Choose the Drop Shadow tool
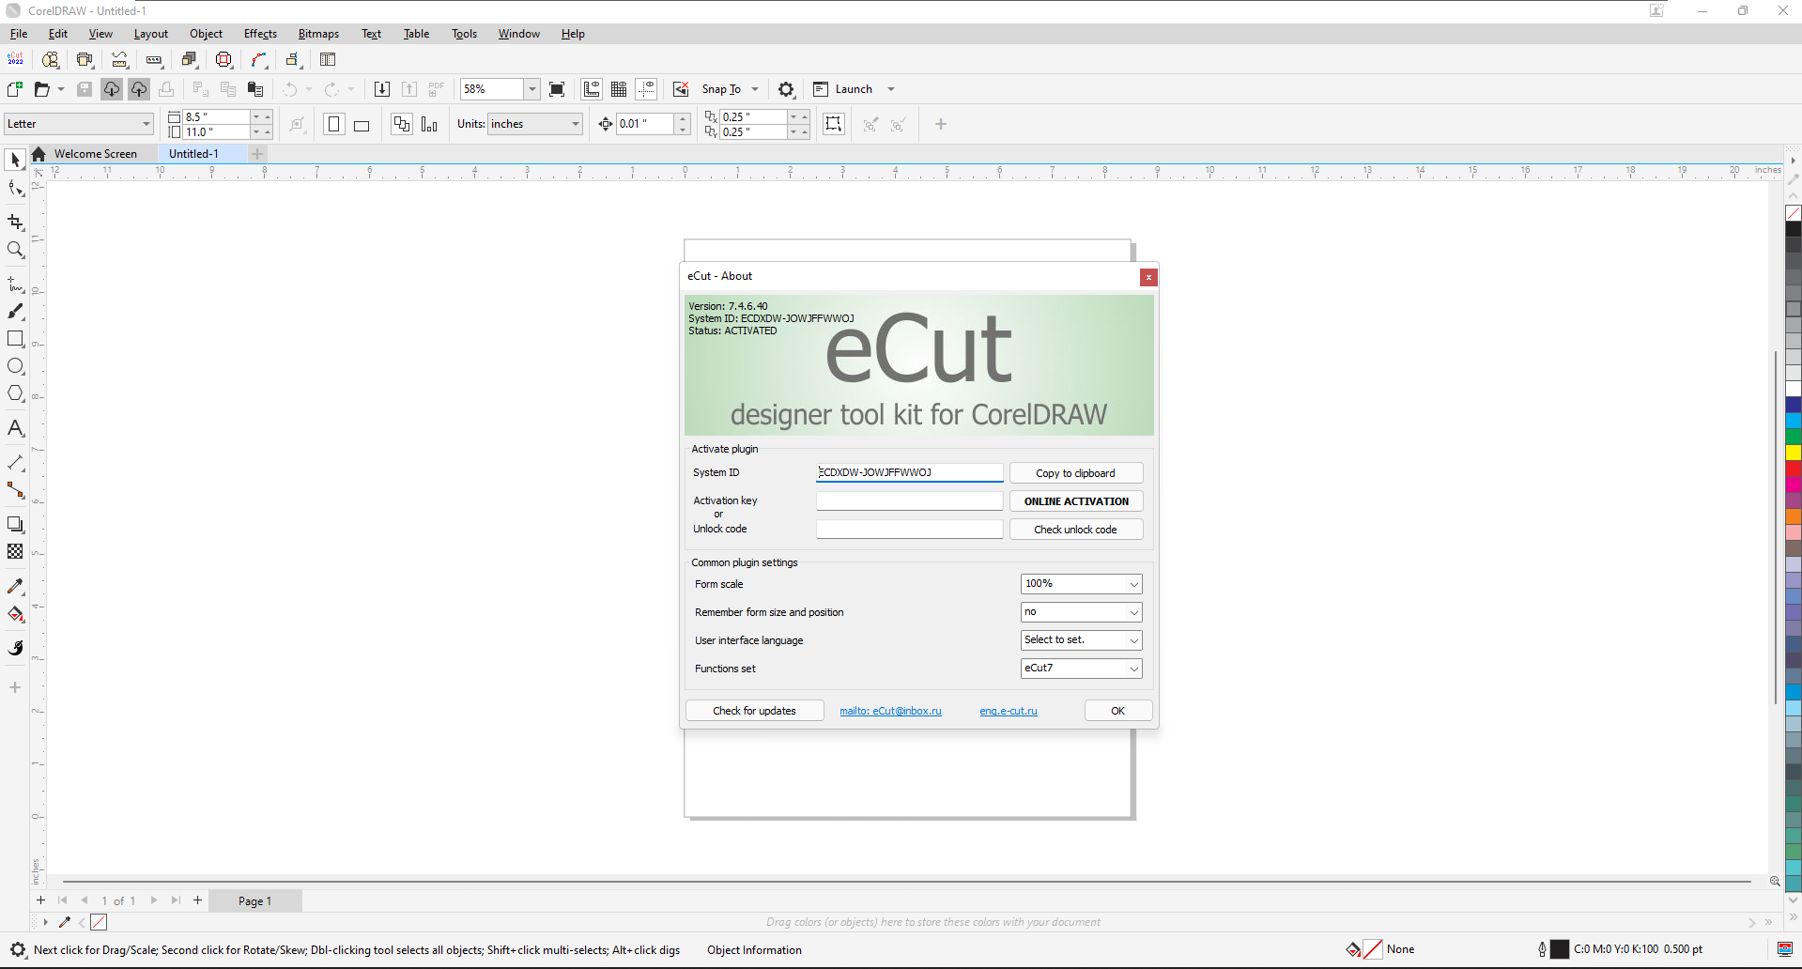Viewport: 1802px width, 969px height. click(15, 524)
